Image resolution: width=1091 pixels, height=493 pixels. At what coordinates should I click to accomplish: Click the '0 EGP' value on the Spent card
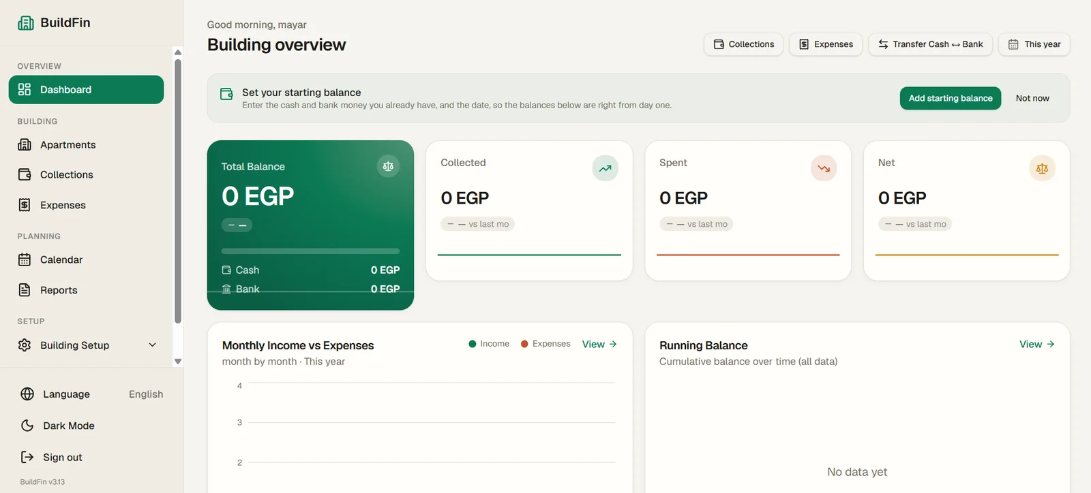683,198
